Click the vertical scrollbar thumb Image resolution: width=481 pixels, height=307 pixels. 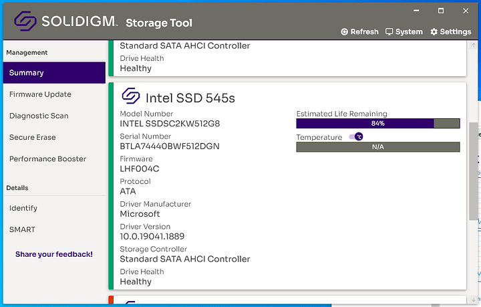[x=474, y=171]
